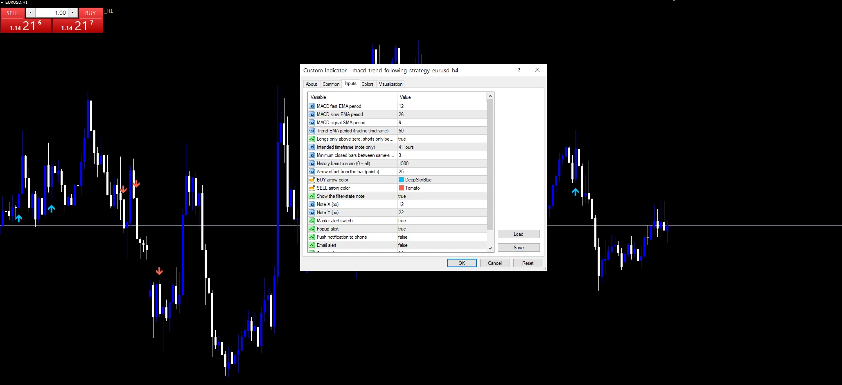This screenshot has width=842, height=385.
Task: Click the color icon beside SELL arrow color
Action: (x=312, y=188)
